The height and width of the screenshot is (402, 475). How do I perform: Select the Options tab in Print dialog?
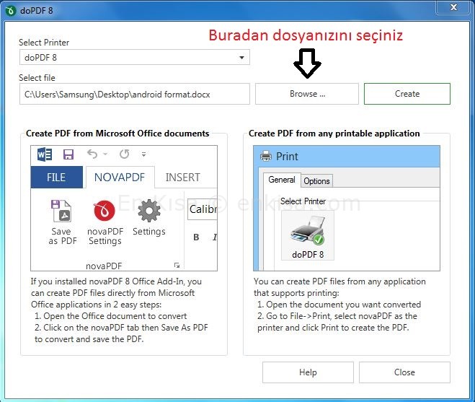point(316,181)
